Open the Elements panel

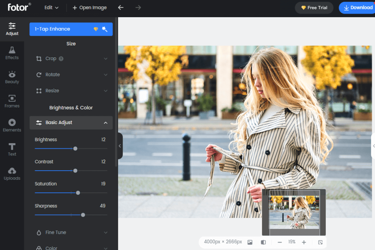(x=12, y=126)
